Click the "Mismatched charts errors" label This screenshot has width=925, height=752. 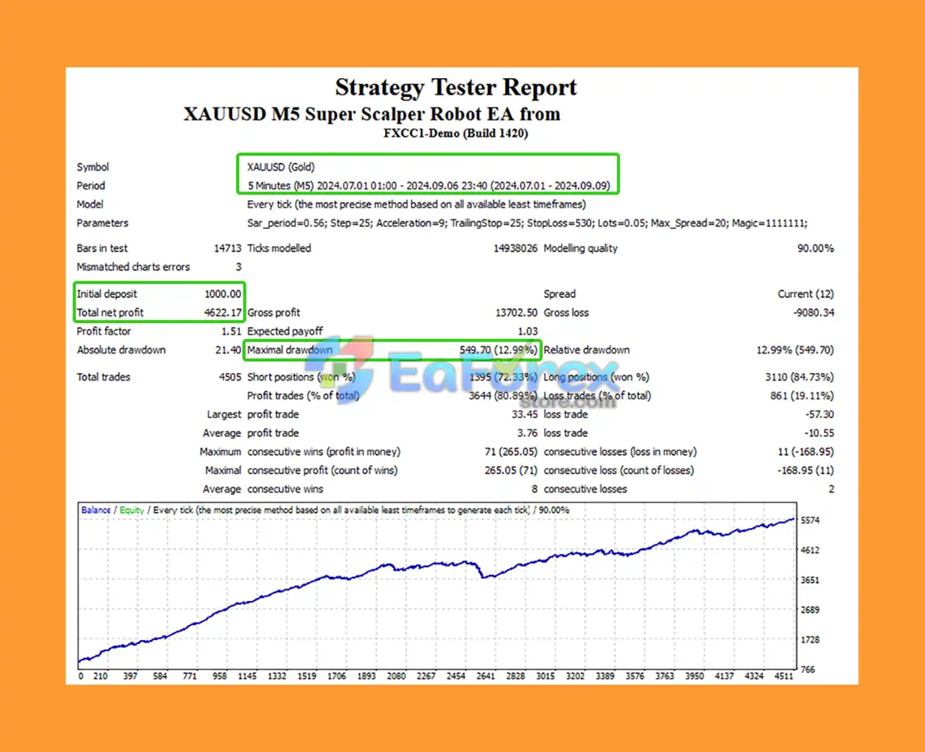click(x=133, y=267)
